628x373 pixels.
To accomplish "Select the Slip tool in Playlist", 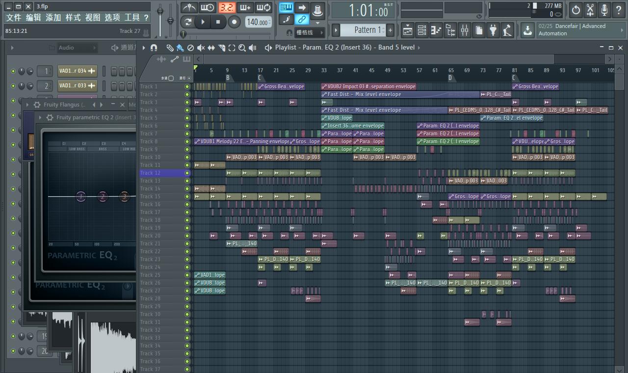I will point(211,48).
